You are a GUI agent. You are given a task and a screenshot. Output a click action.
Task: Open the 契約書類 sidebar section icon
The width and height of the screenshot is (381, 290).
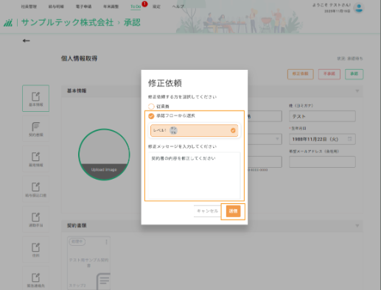(36, 129)
